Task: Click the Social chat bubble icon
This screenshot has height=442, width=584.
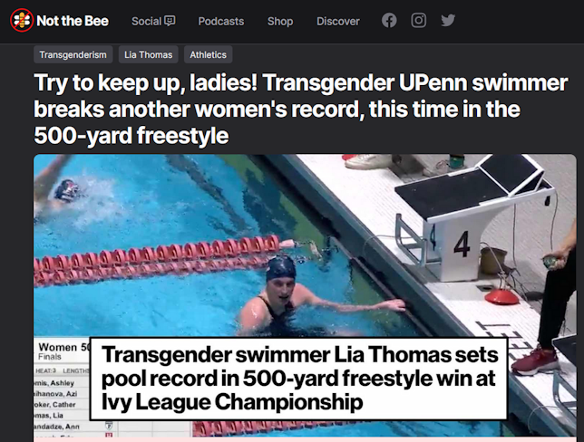Action: point(170,21)
